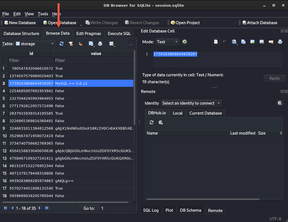Click the value column filter field
The image size is (288, 222).
94,60
